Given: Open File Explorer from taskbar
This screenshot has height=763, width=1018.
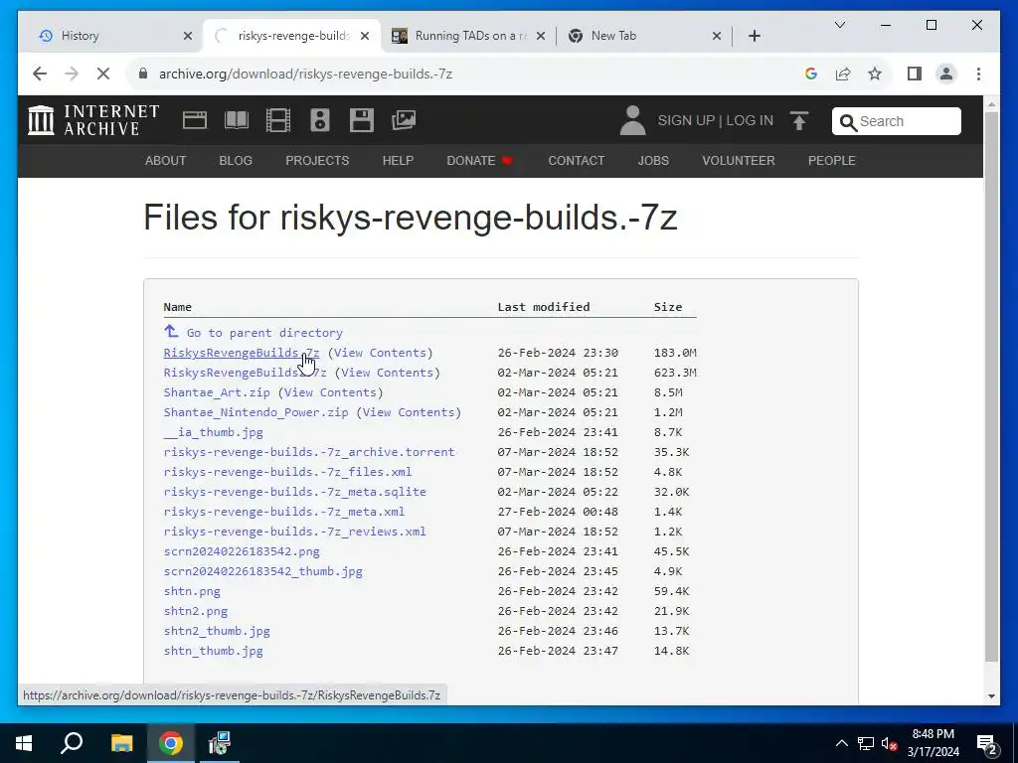Looking at the screenshot, I should 121,743.
